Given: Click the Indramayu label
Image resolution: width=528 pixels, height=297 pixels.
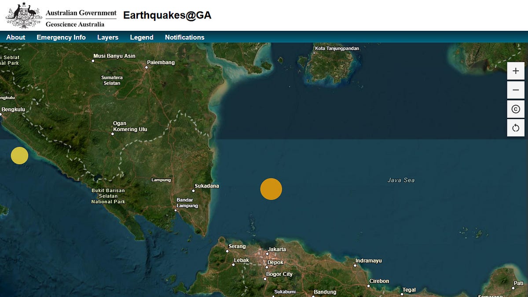Looking at the screenshot, I should point(369,261).
